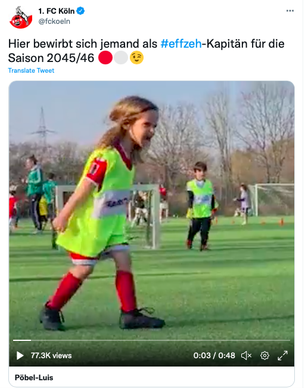
Task: Open the 1. FC Köln profile avatar
Action: (x=21, y=17)
